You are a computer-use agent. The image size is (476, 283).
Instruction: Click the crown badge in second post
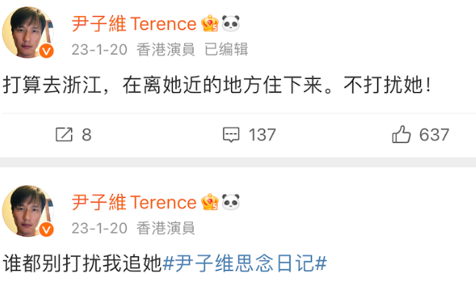pos(210,202)
